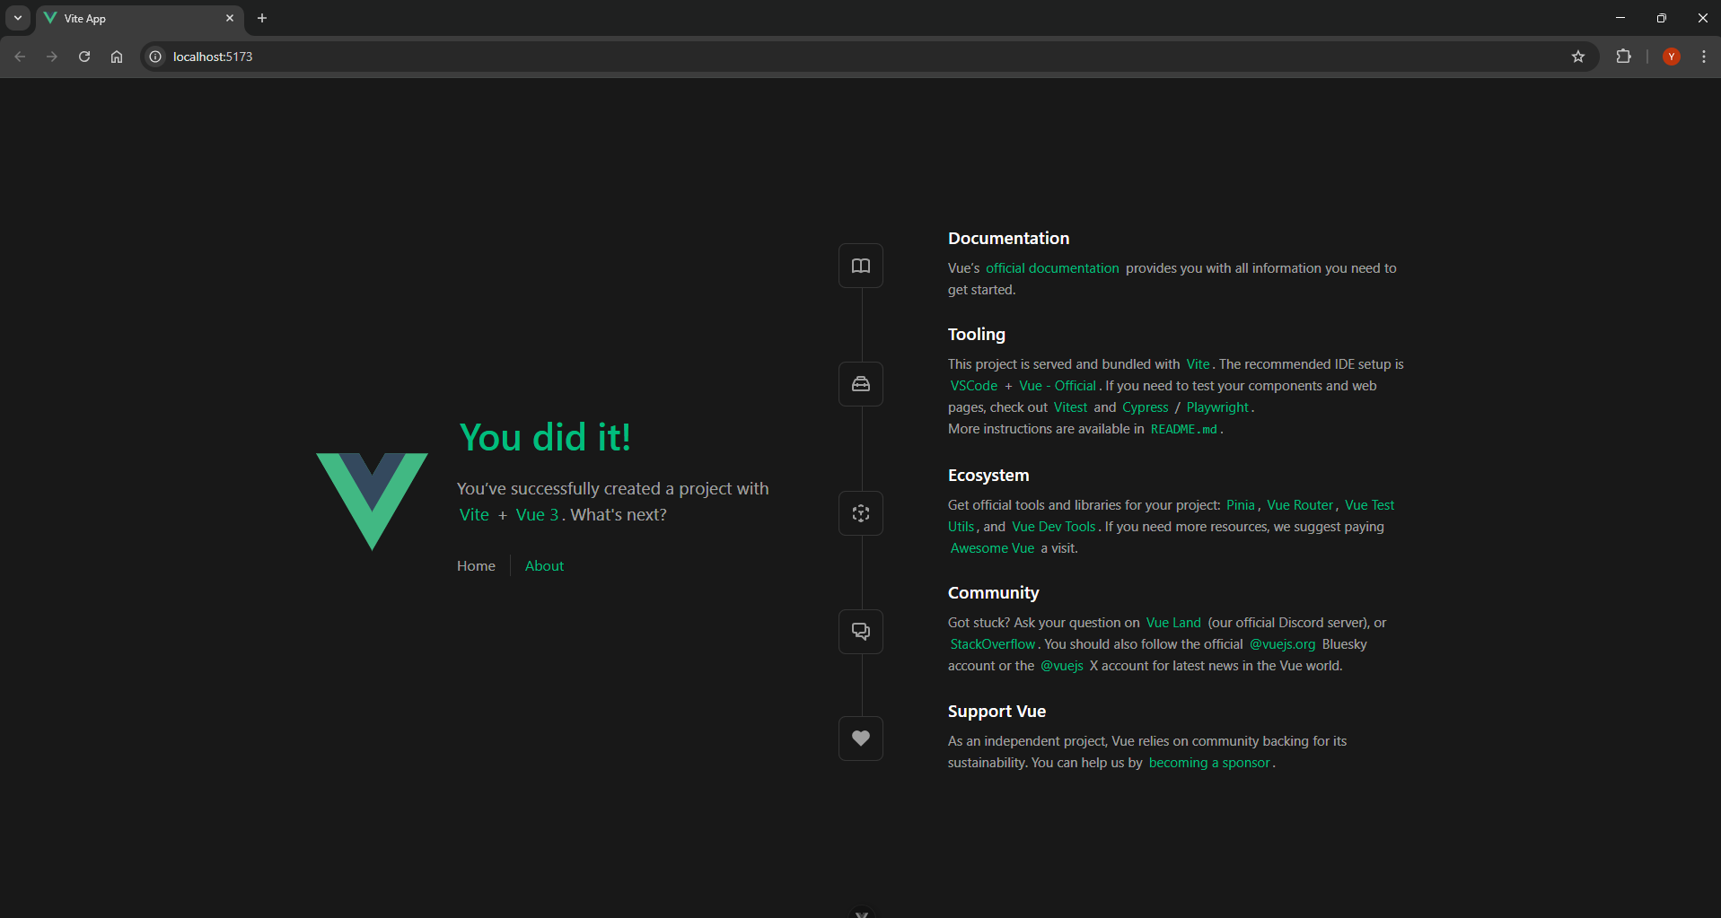Open the profile avatar menu
The height and width of the screenshot is (918, 1721).
[1671, 57]
